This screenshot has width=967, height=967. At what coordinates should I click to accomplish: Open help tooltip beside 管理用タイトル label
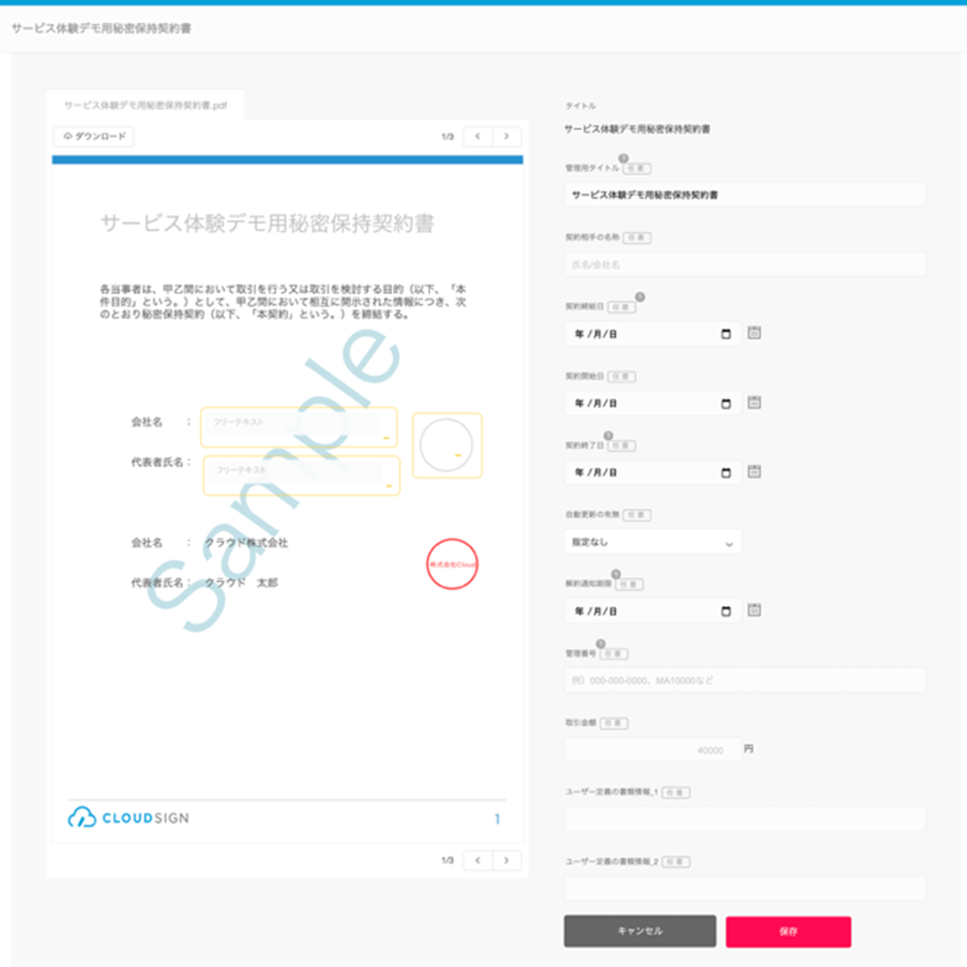(623, 158)
